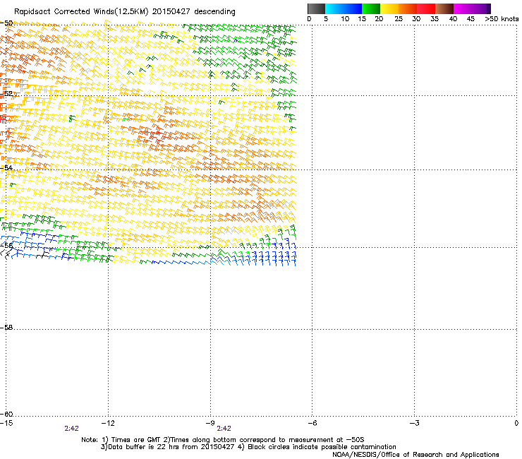Image resolution: width=522 pixels, height=459 pixels.
Task: Click the latitude axis label '-52'
Action: [6, 94]
